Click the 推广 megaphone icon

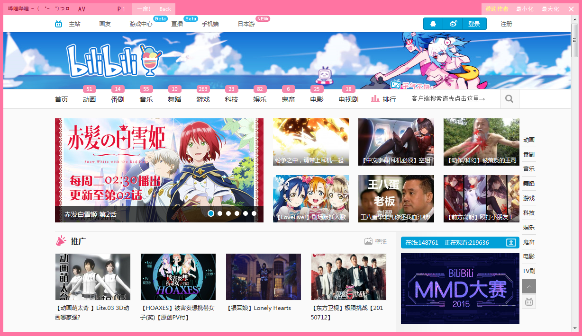click(x=61, y=241)
